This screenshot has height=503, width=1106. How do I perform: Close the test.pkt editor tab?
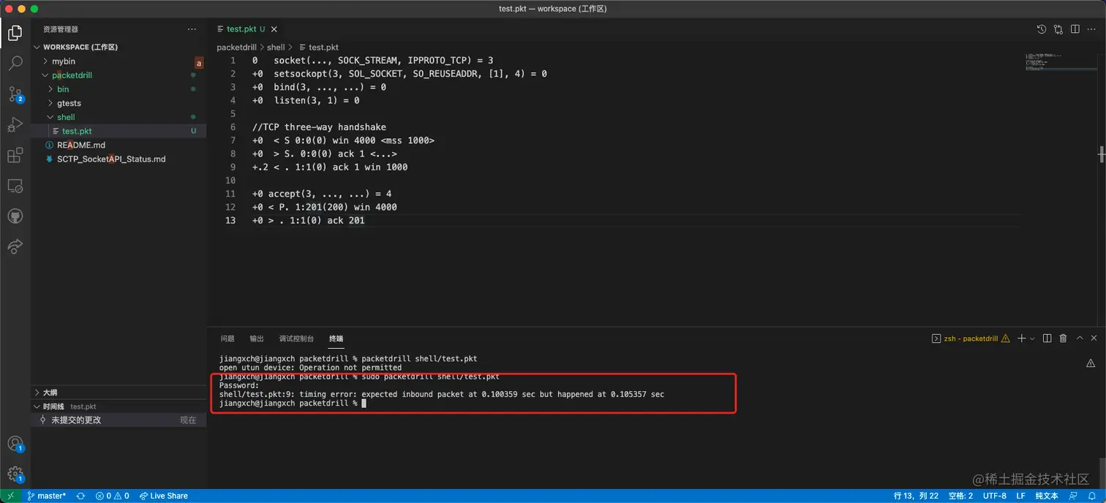(x=274, y=29)
